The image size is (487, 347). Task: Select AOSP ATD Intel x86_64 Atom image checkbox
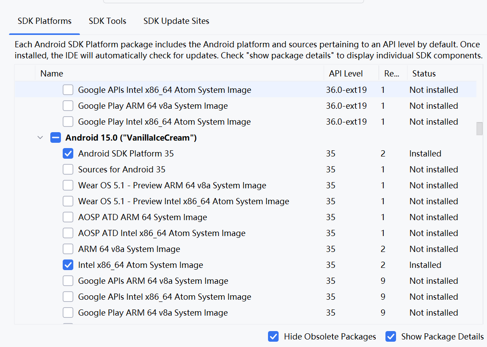point(68,233)
